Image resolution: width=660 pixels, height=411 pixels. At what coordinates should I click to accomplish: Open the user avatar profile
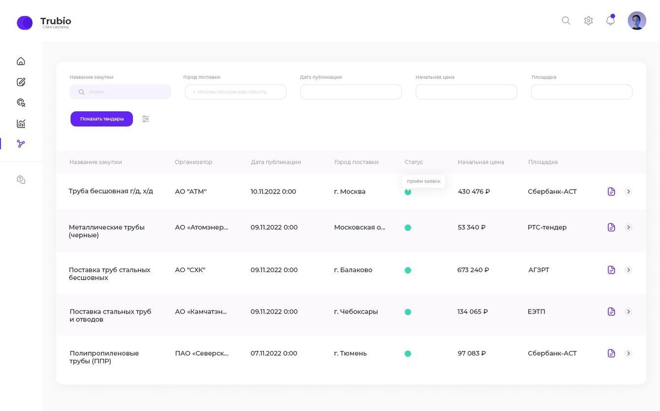click(637, 21)
